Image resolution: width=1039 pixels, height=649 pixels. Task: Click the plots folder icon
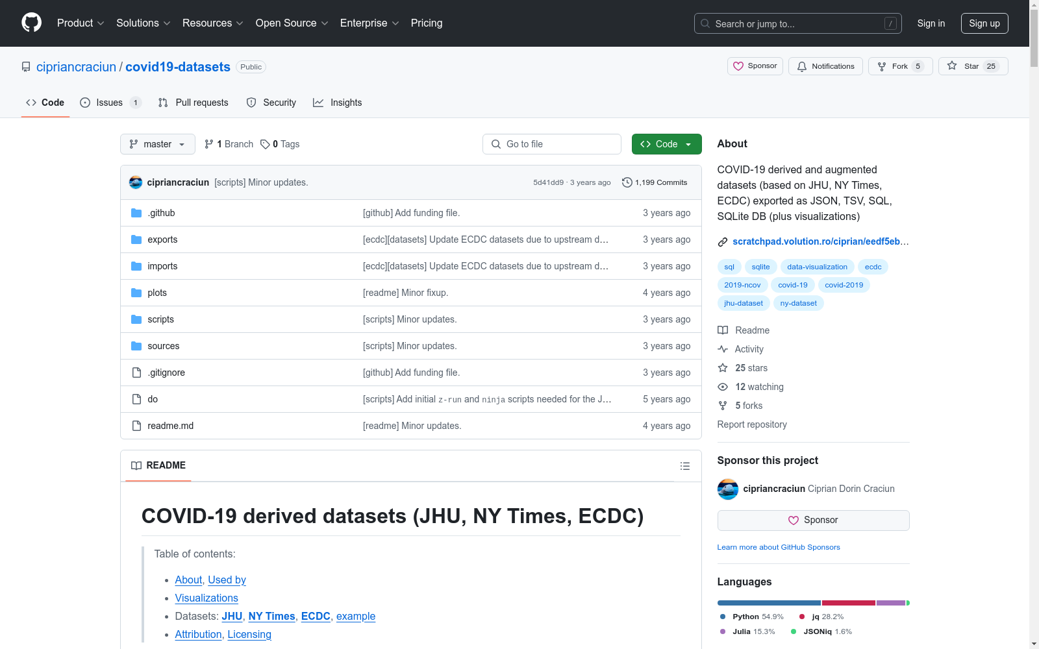[x=136, y=293]
